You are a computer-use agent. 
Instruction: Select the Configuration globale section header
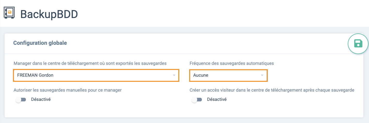(40, 43)
